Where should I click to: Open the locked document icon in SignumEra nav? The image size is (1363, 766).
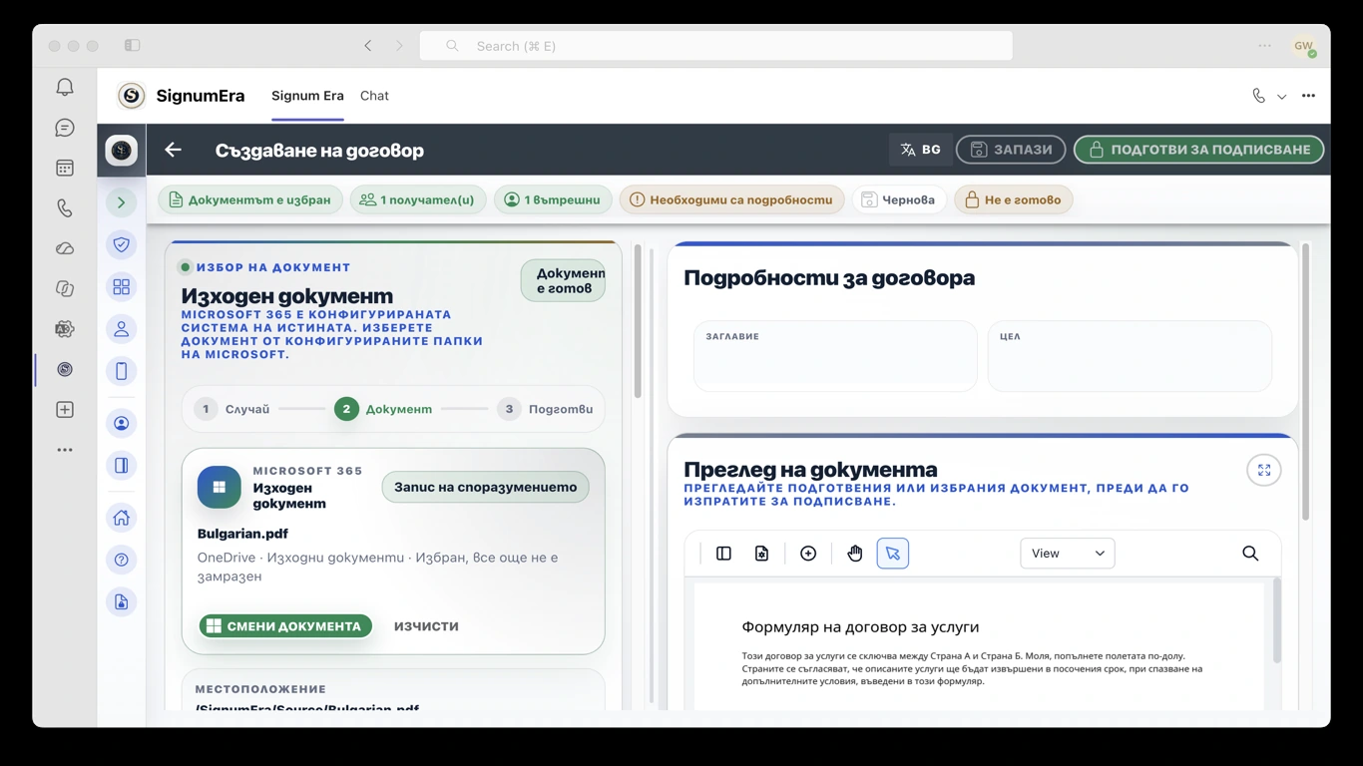click(122, 602)
